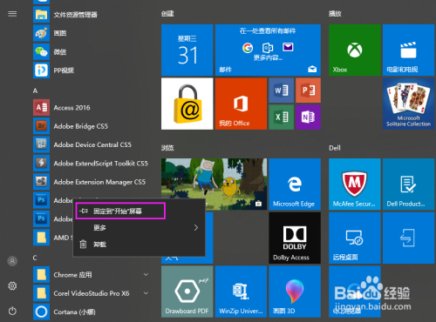Open WinZip Universal tile
Screen dimensions: 436x322
(241, 292)
